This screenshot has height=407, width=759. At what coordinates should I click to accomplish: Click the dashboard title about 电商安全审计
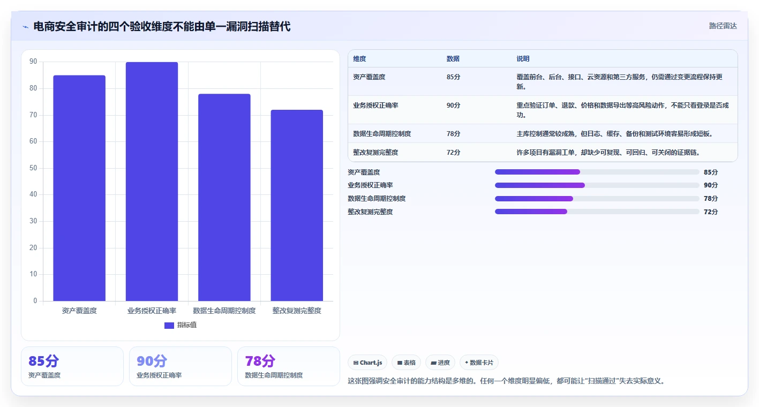162,26
